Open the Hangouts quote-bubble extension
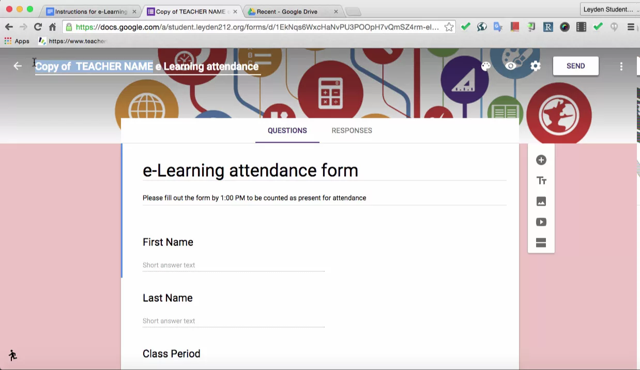This screenshot has height=370, width=640. [614, 27]
